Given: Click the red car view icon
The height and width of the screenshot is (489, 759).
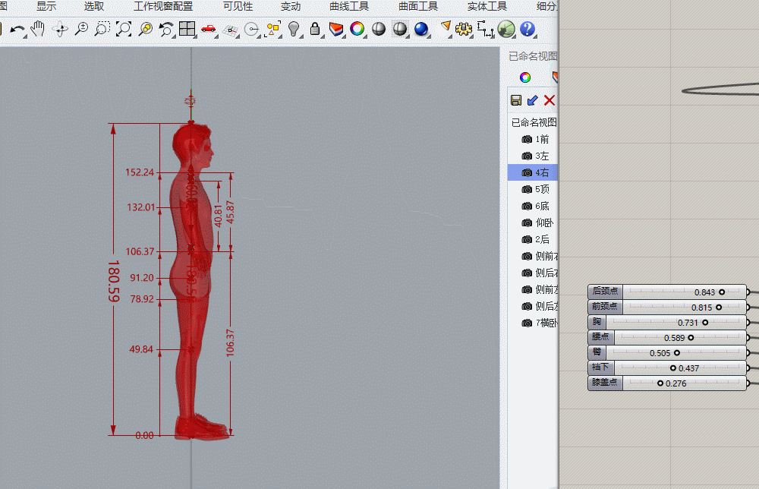Looking at the screenshot, I should pos(209,30).
